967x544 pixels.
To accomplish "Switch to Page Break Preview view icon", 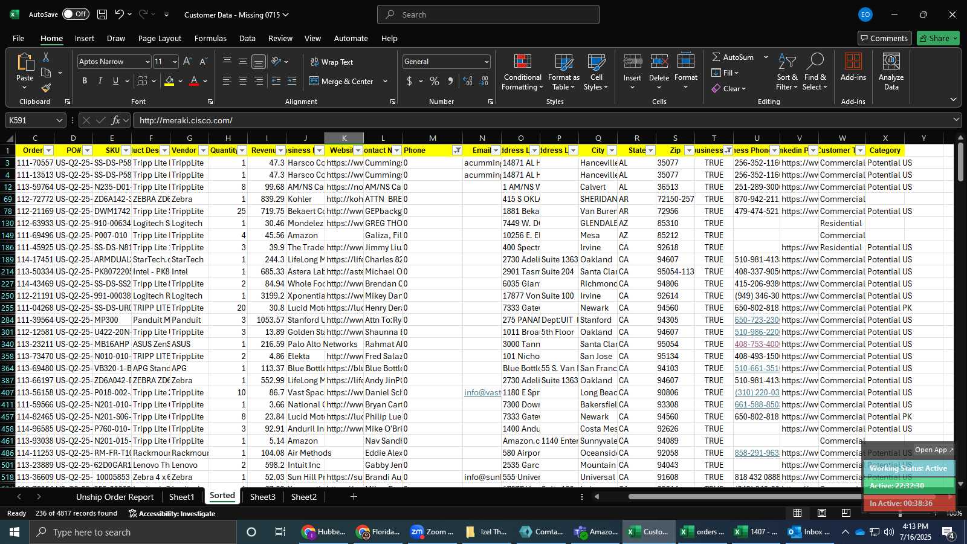I will pyautogui.click(x=846, y=513).
